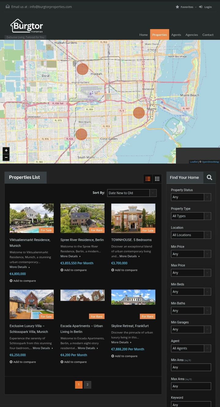Screen dimensions: 220x407
Task: Click the €6,250,000 price text
Action: click(x=17, y=355)
